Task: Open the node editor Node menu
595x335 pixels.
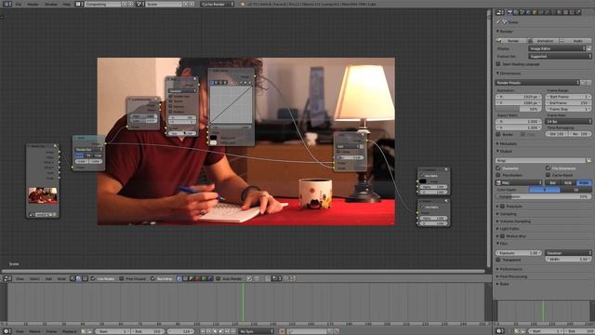Action: click(61, 279)
